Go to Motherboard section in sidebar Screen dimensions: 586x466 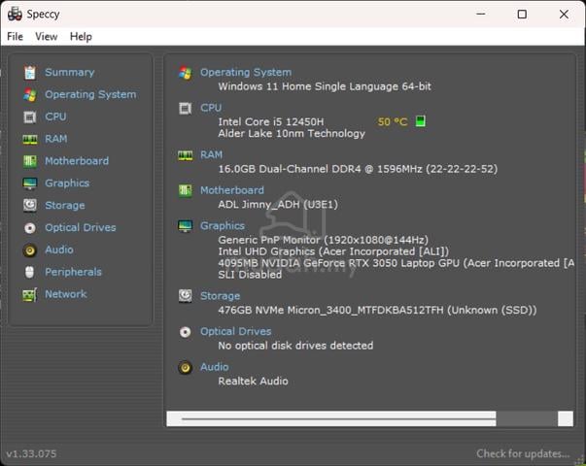pos(77,161)
